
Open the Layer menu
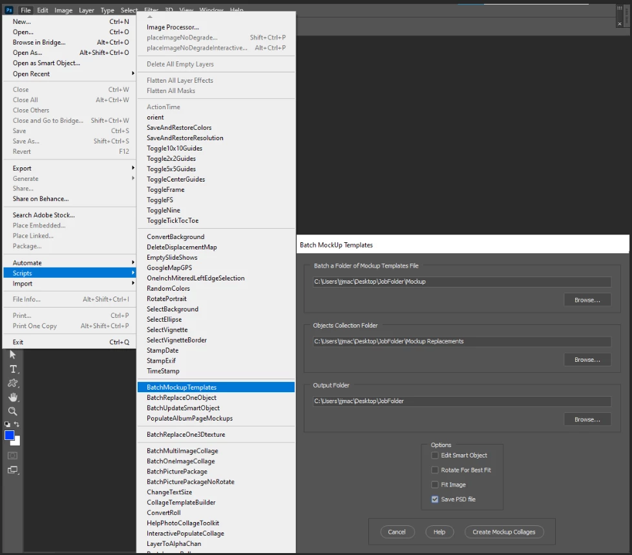point(86,10)
